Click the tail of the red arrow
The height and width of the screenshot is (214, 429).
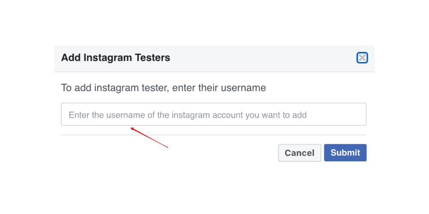167,148
